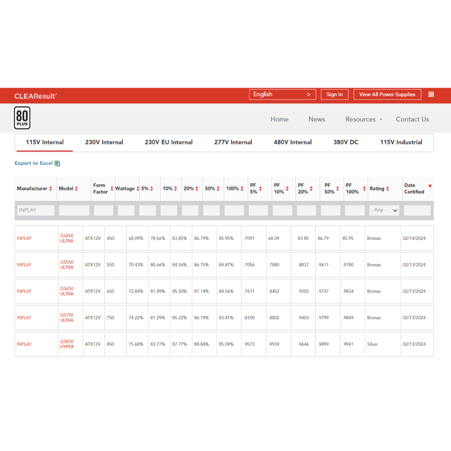Open the GS850 HYPER model link
Screen dimensions: 451x451
(67, 344)
